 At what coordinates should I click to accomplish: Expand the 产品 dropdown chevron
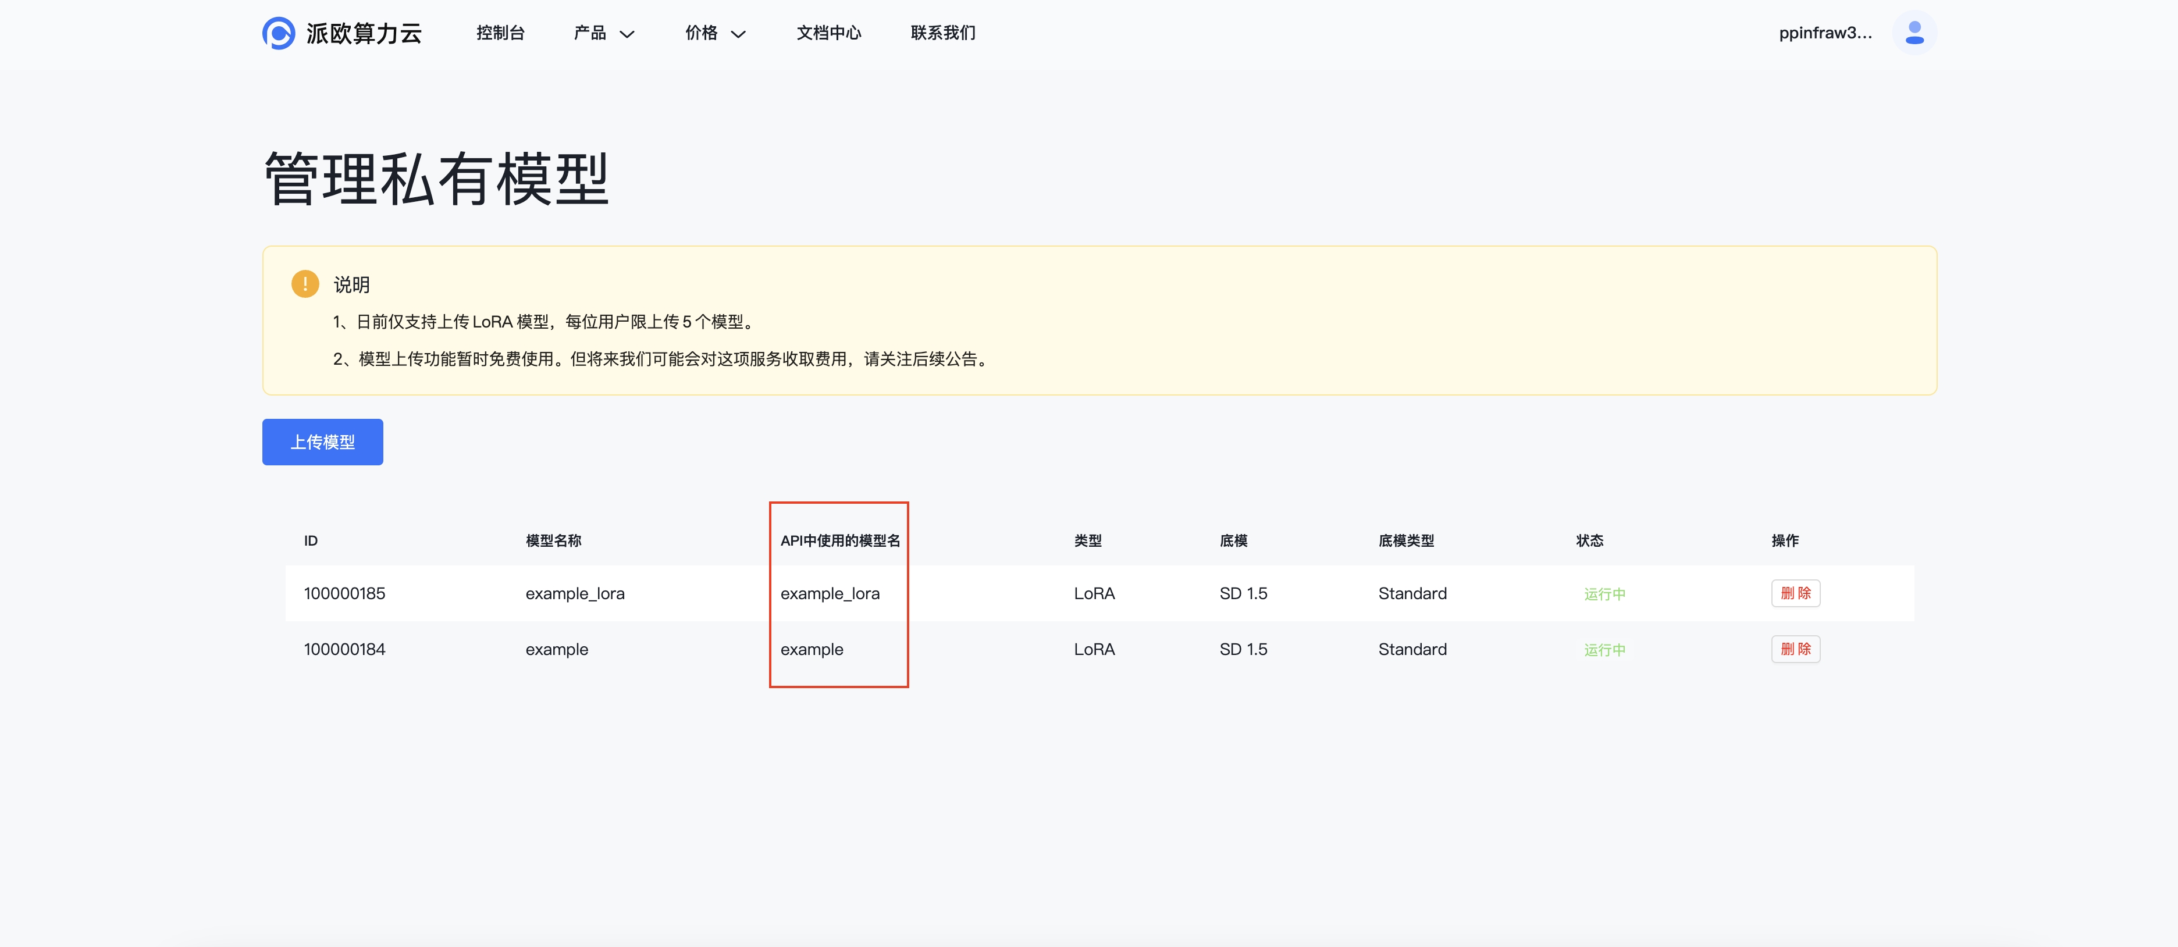[x=627, y=35]
